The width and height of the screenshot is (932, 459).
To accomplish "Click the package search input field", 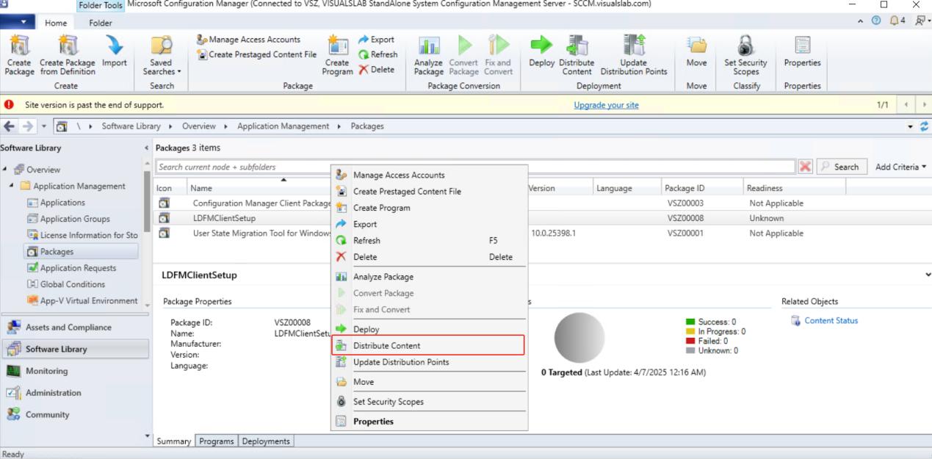I will coord(475,167).
